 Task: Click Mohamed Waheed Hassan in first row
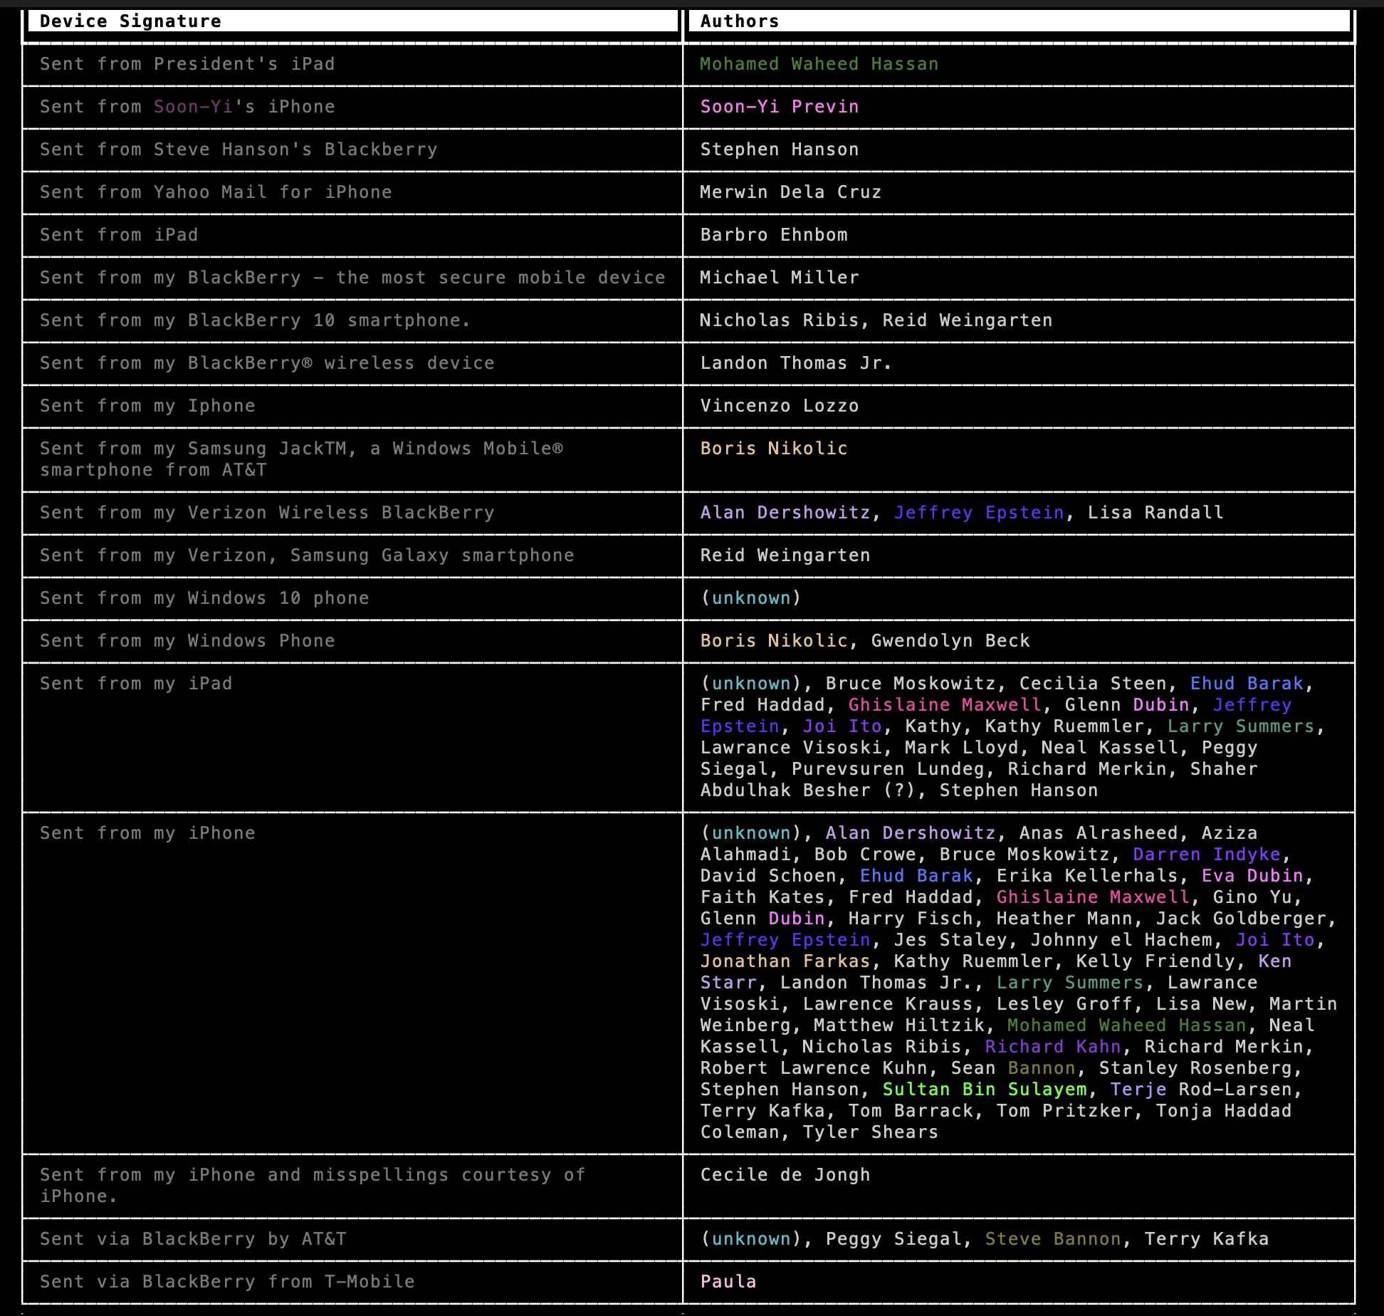[x=819, y=64]
